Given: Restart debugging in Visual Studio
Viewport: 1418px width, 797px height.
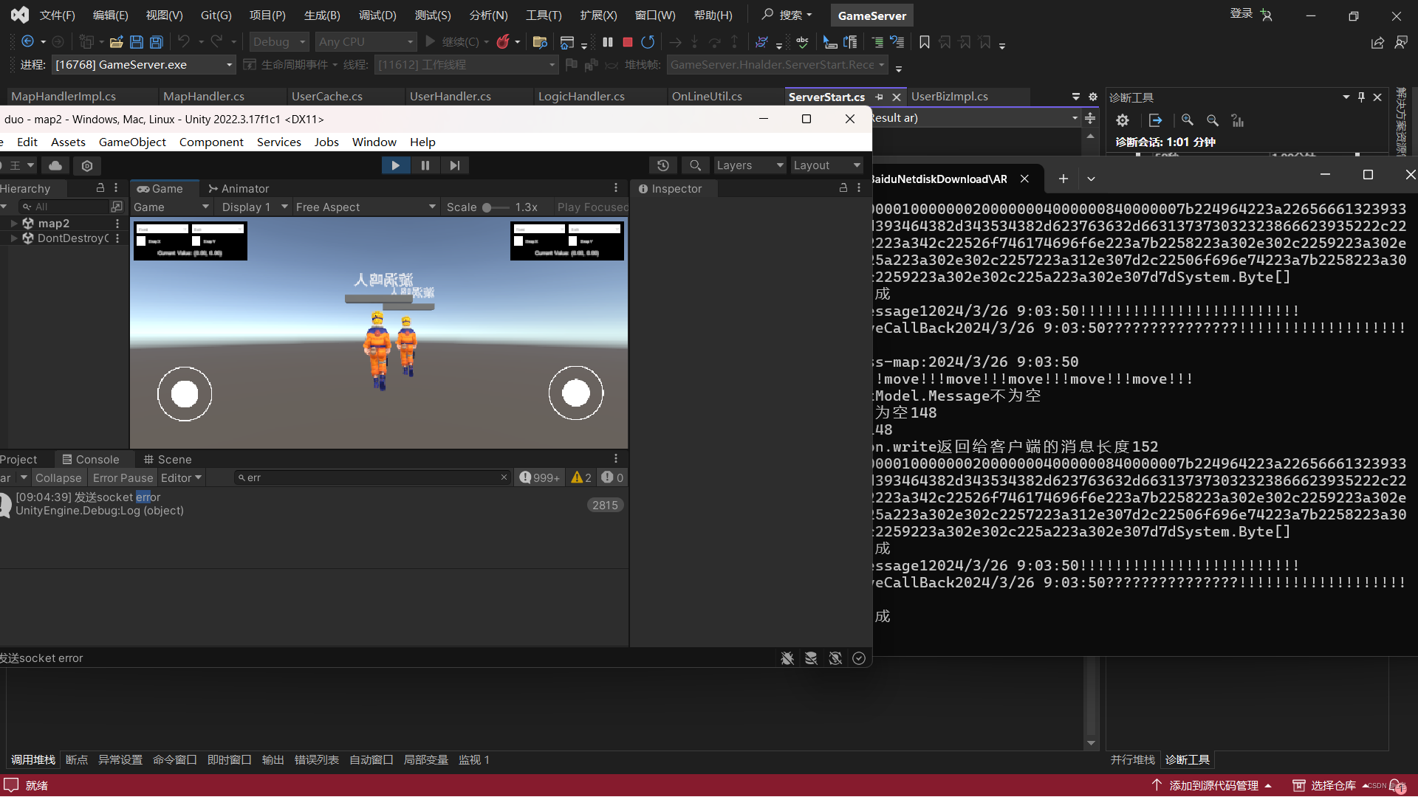Looking at the screenshot, I should tap(648, 42).
